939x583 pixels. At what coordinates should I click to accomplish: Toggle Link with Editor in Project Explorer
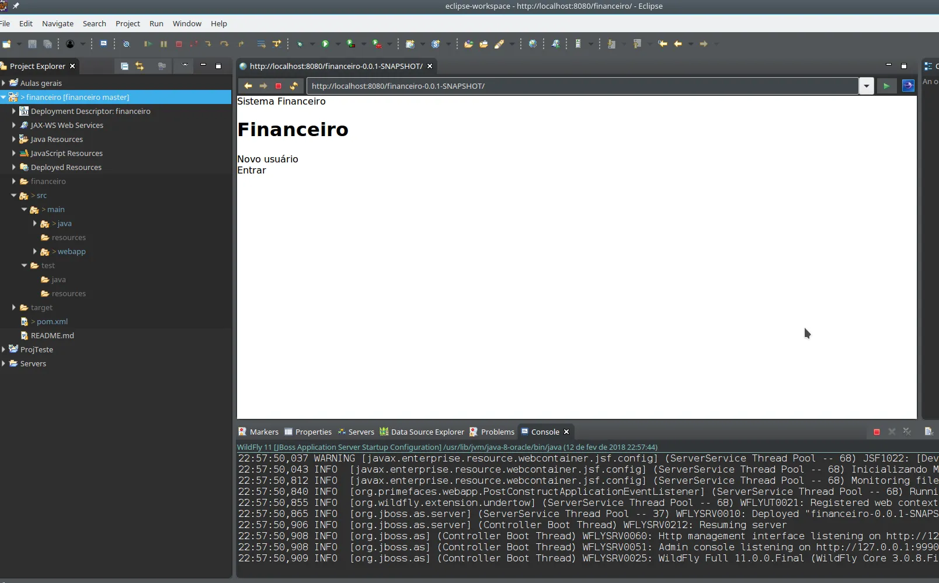[x=140, y=66]
